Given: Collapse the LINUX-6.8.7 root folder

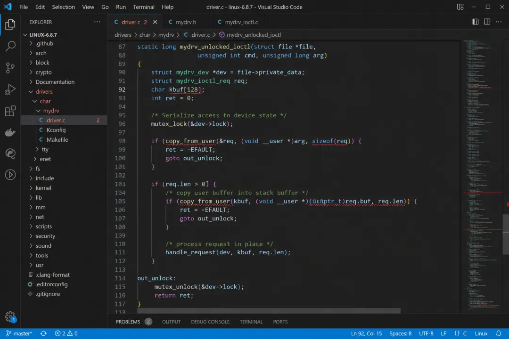Looking at the screenshot, I should pos(64,35).
